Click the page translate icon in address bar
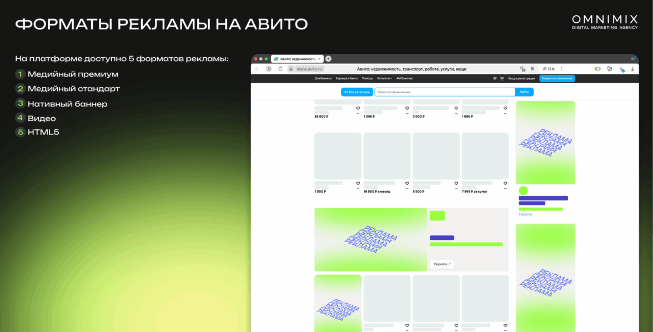The width and height of the screenshot is (653, 332). tap(523, 69)
